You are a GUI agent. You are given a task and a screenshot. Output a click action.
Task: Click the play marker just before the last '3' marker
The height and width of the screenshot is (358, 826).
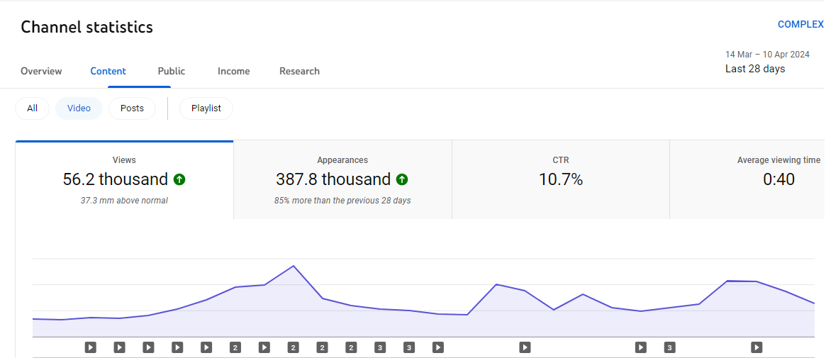coord(640,347)
